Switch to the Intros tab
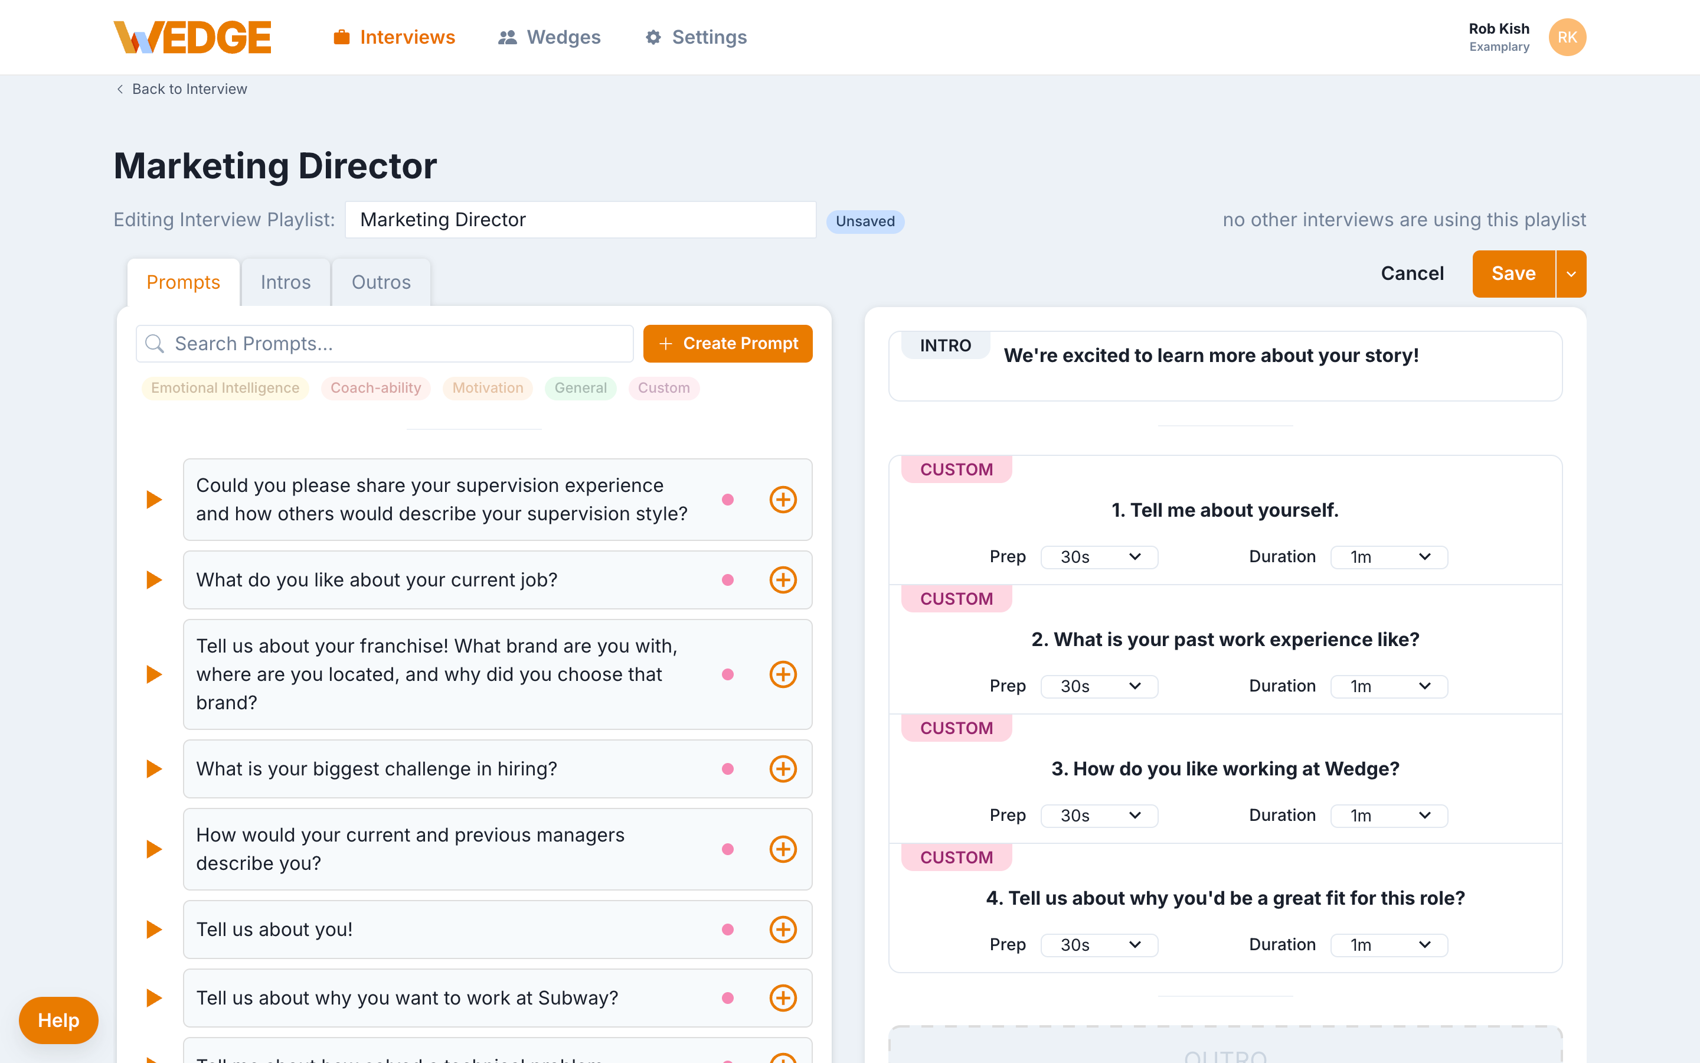The height and width of the screenshot is (1063, 1700). (285, 282)
